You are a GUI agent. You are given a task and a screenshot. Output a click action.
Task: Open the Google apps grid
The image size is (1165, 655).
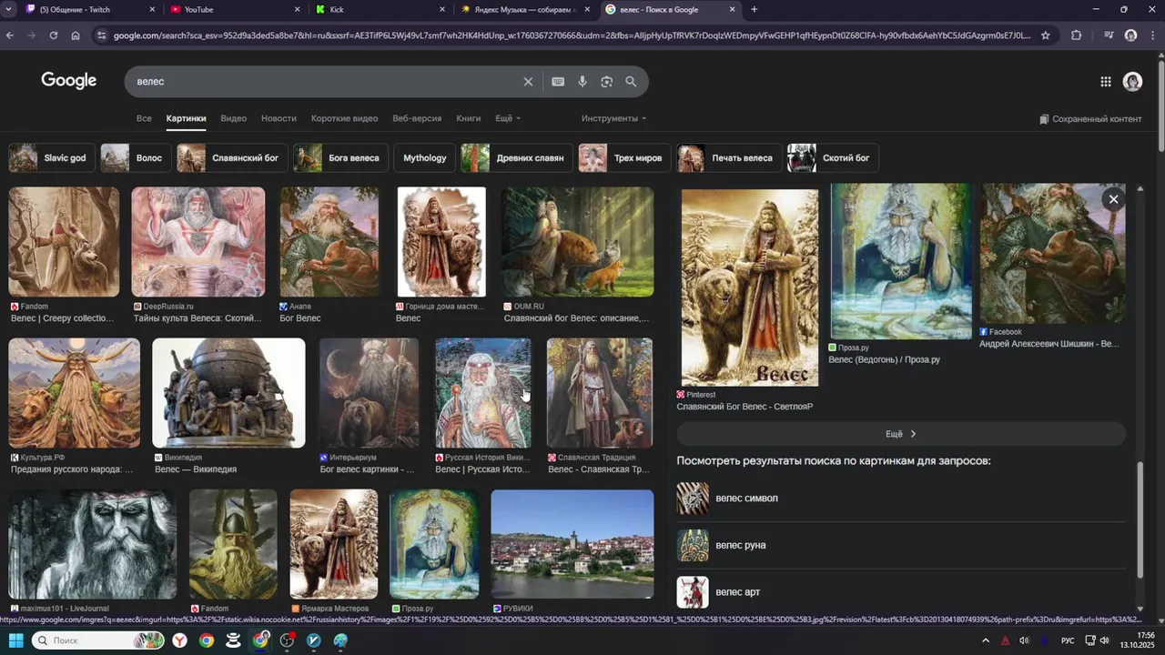pos(1106,82)
